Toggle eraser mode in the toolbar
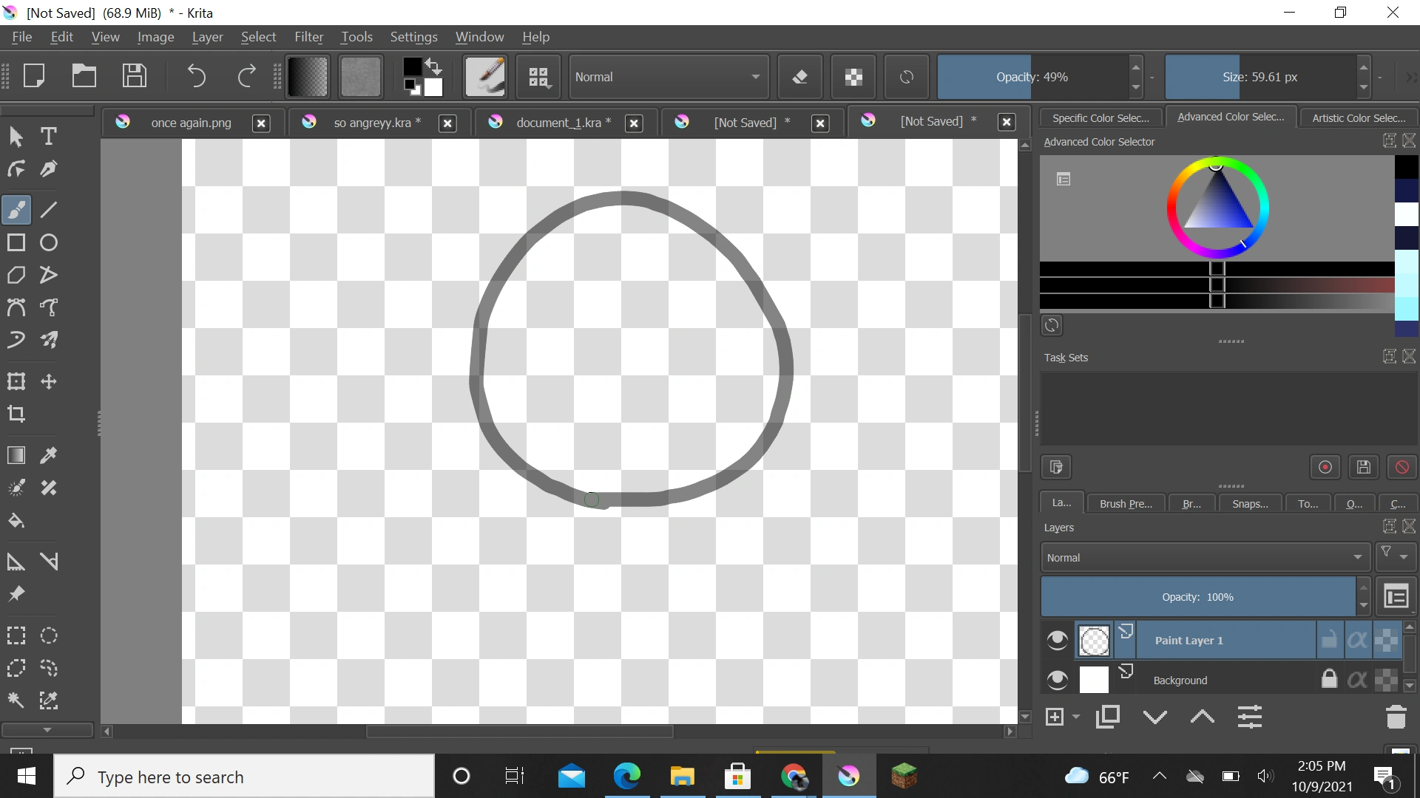 click(x=799, y=77)
